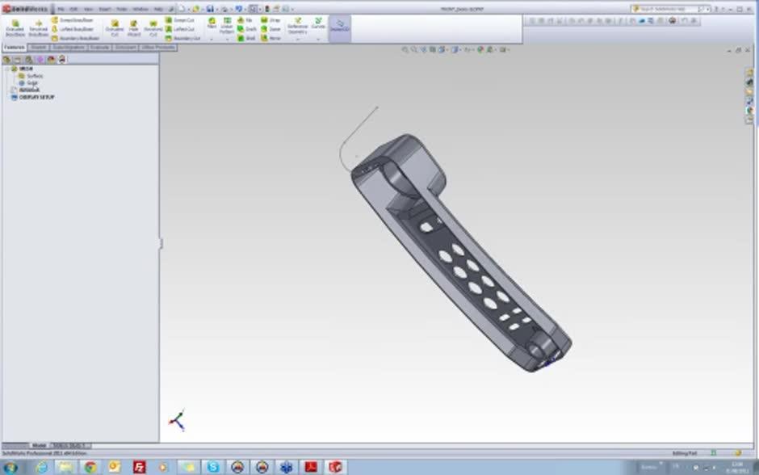Toggle Instant3D mode

339,27
